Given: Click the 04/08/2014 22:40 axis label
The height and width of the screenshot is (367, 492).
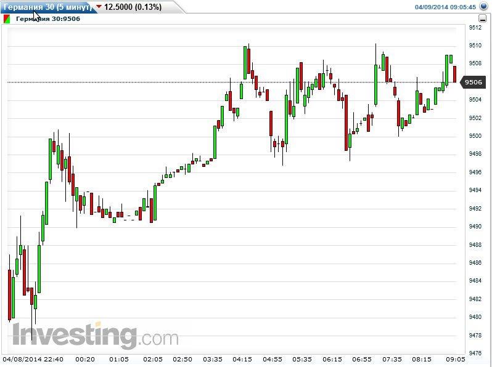Looking at the screenshot, I should pos(34,359).
